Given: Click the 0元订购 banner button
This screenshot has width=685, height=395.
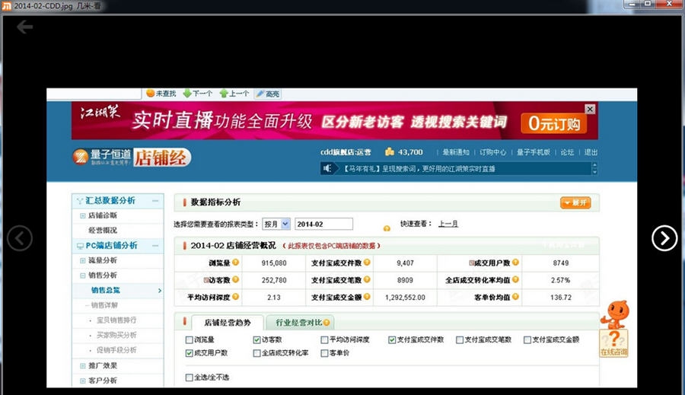Looking at the screenshot, I should (553, 123).
